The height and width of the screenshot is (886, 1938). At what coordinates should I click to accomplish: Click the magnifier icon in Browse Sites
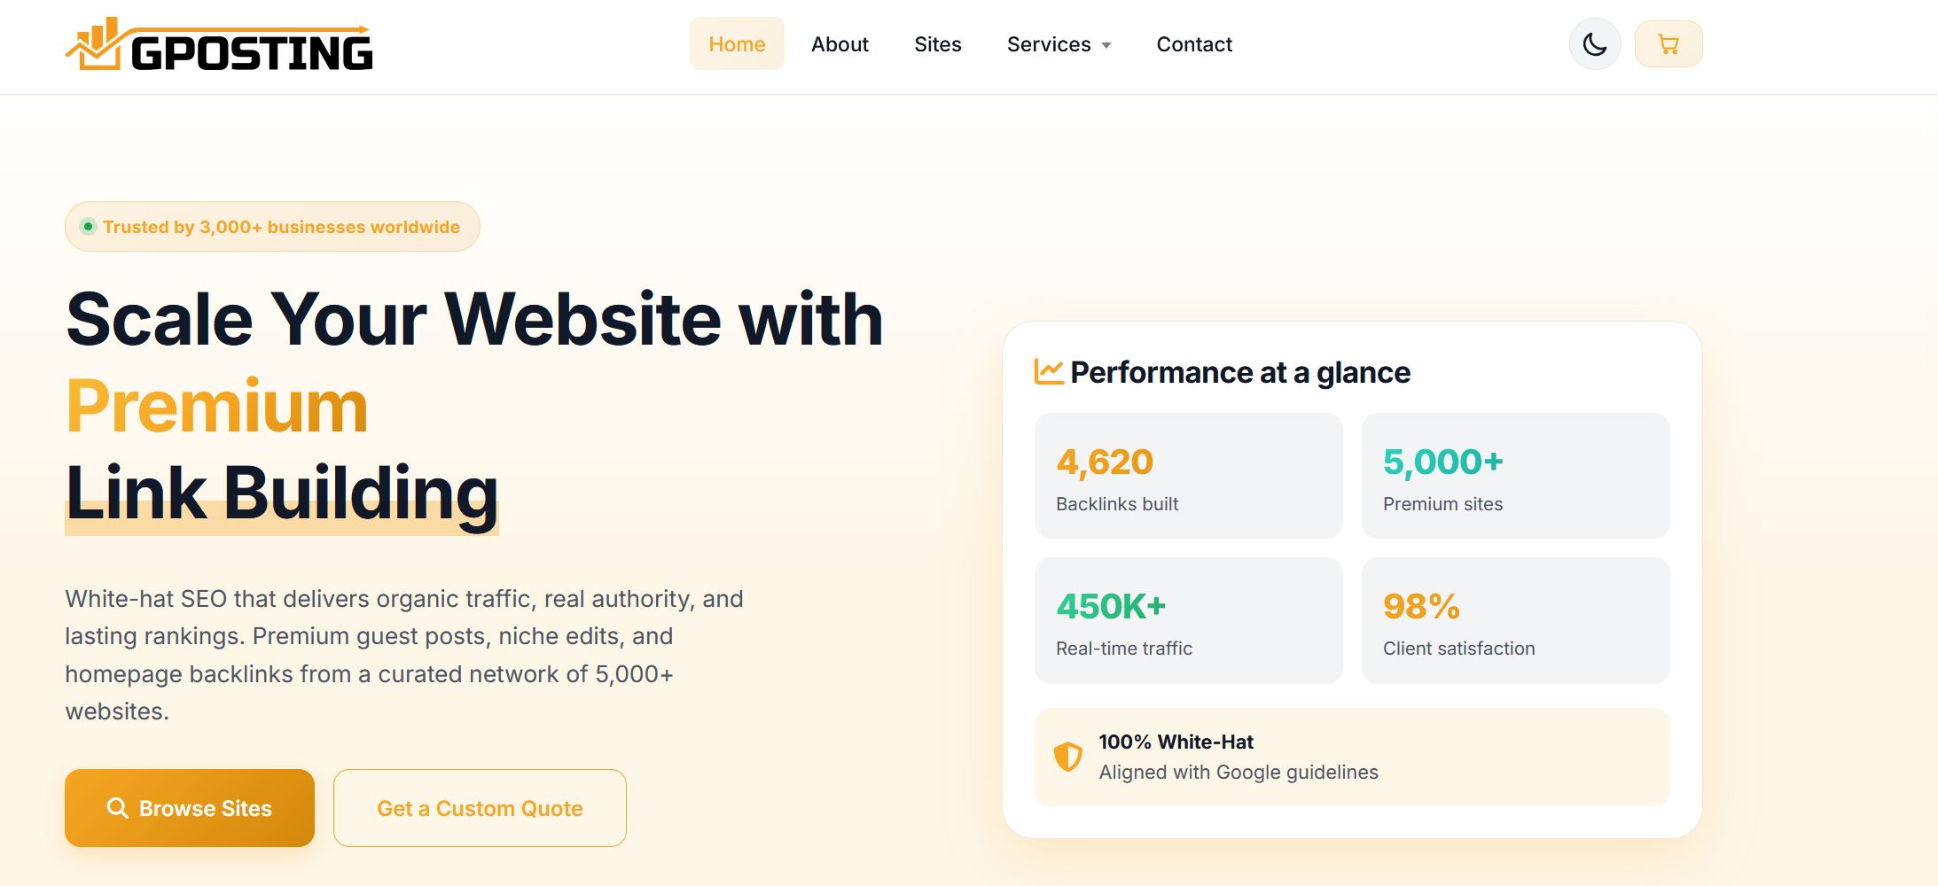coord(117,808)
